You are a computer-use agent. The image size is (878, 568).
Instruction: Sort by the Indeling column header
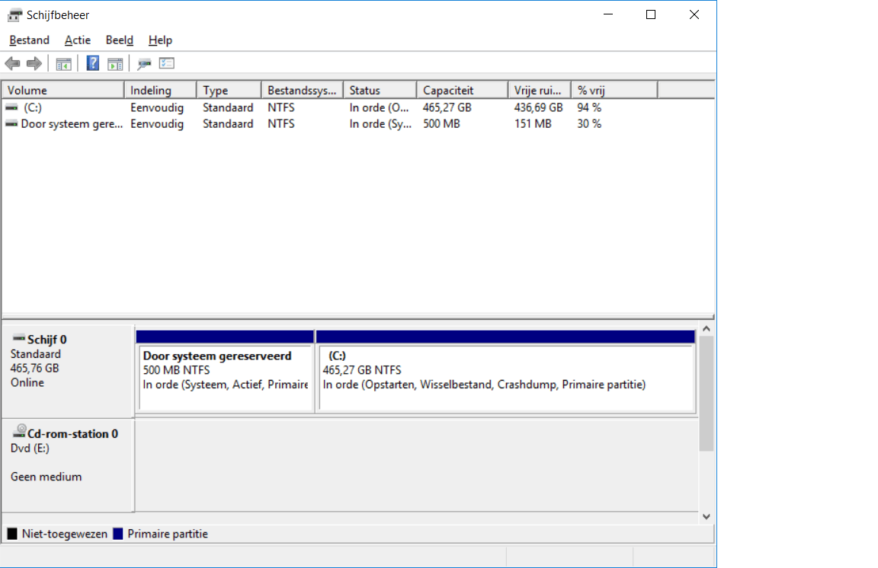(x=161, y=90)
